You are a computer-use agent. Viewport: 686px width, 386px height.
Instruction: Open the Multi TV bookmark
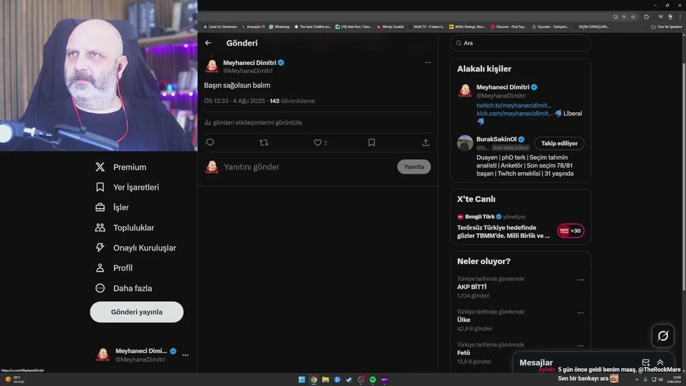427,26
